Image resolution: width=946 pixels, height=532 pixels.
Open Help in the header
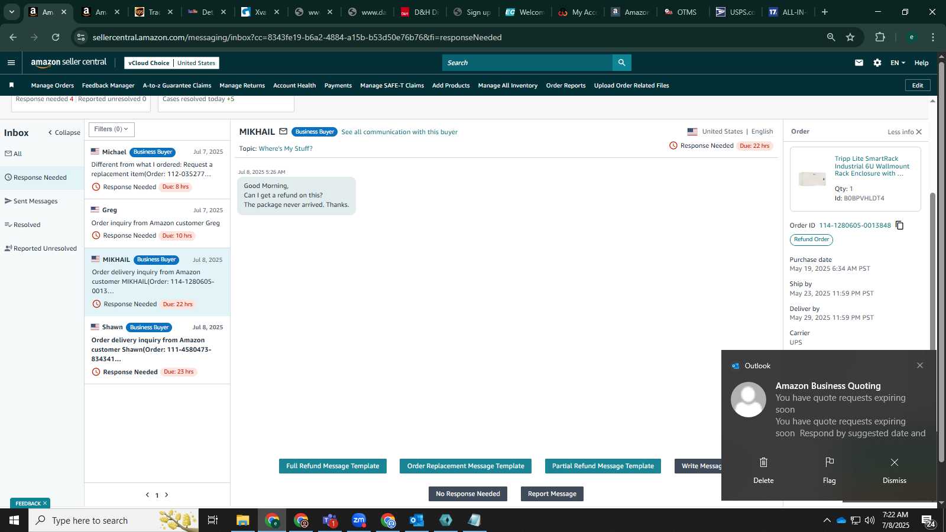[x=921, y=63]
